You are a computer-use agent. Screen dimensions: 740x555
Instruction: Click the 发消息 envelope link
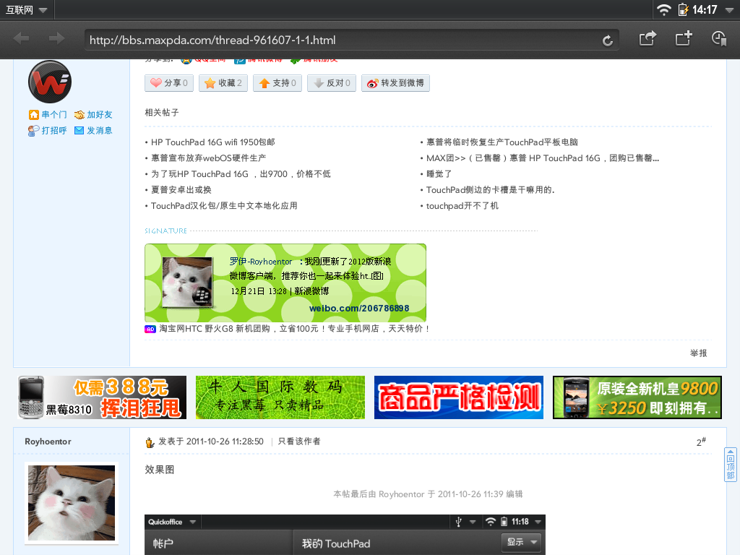tap(93, 131)
